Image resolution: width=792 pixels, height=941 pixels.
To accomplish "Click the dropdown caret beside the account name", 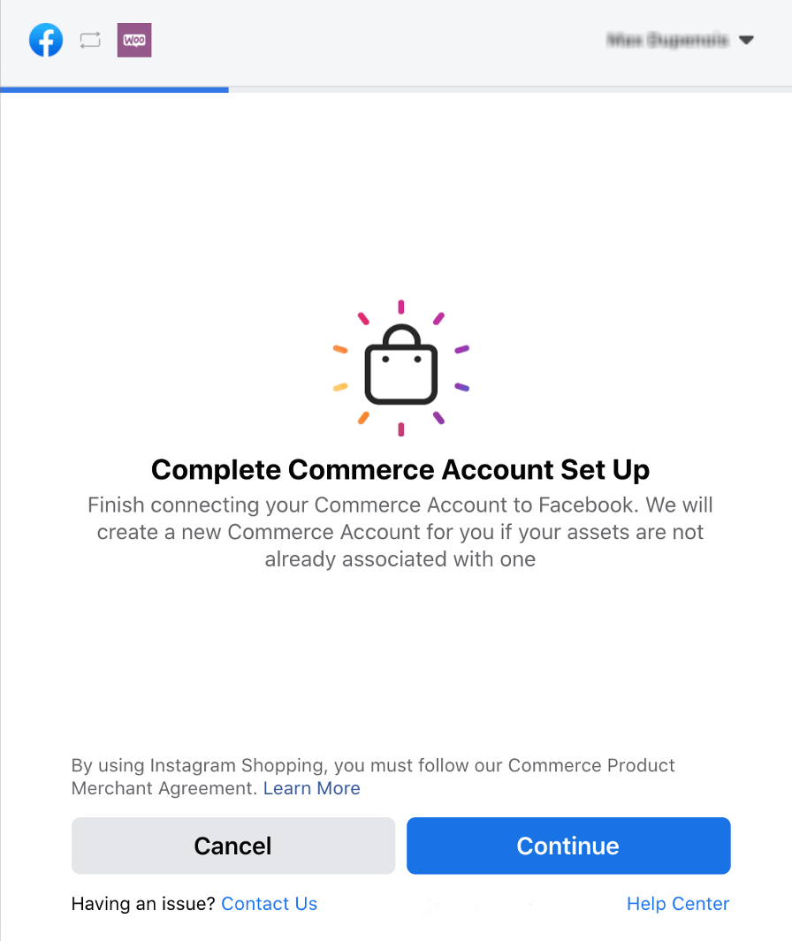I will [x=747, y=40].
